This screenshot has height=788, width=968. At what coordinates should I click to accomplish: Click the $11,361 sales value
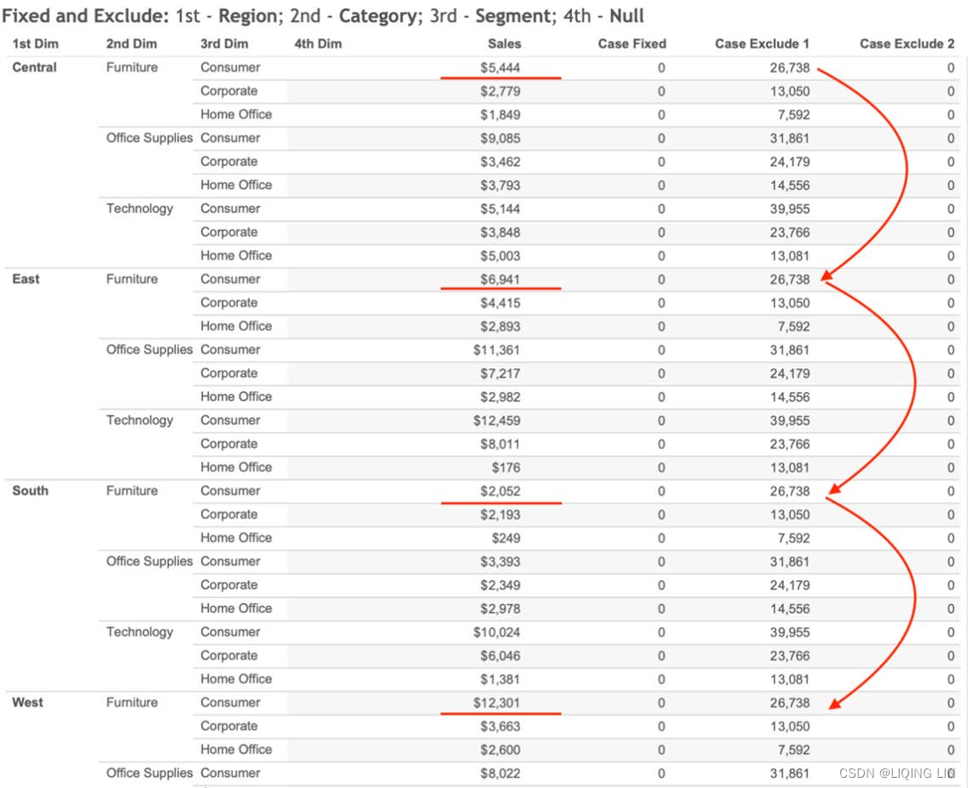(x=496, y=350)
